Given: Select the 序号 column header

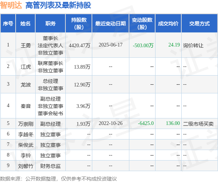Looking at the screenshot, I should tap(8, 24).
